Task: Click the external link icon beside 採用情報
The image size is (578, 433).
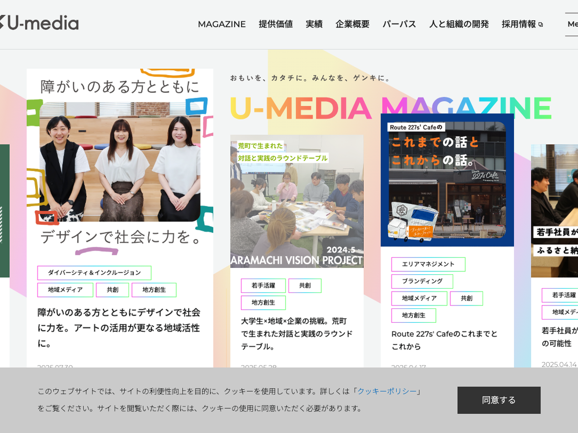Action: click(540, 25)
